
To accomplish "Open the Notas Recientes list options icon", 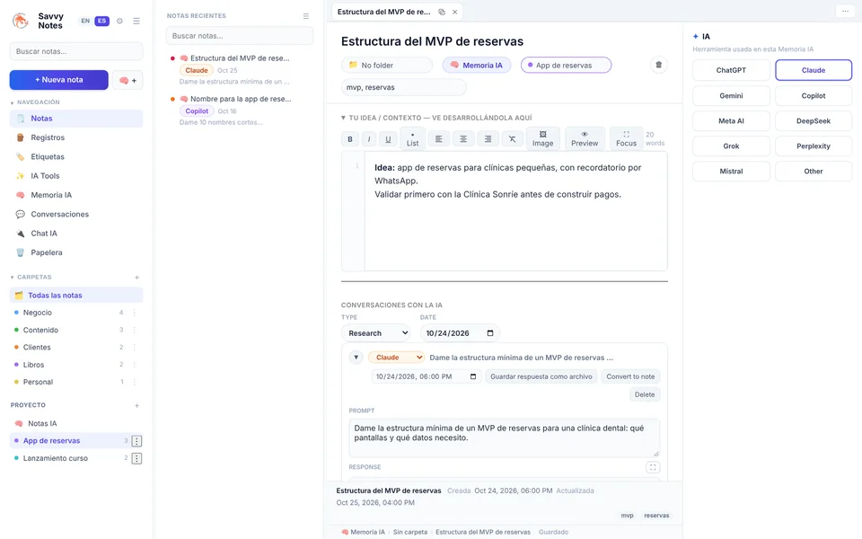I will click(305, 16).
